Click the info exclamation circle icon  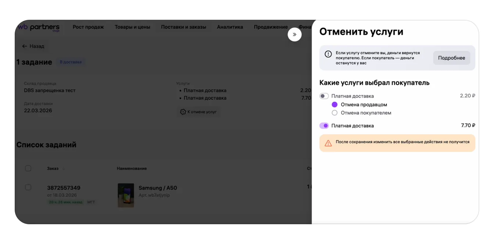[x=328, y=54]
